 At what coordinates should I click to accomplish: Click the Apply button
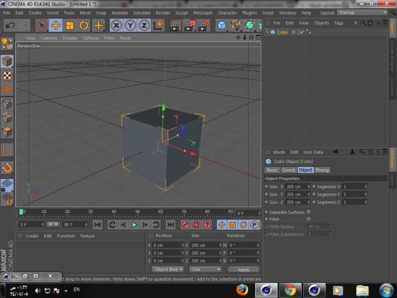point(244,270)
